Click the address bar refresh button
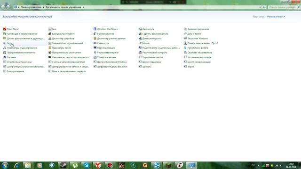This screenshot has width=301, height=169. point(264,8)
